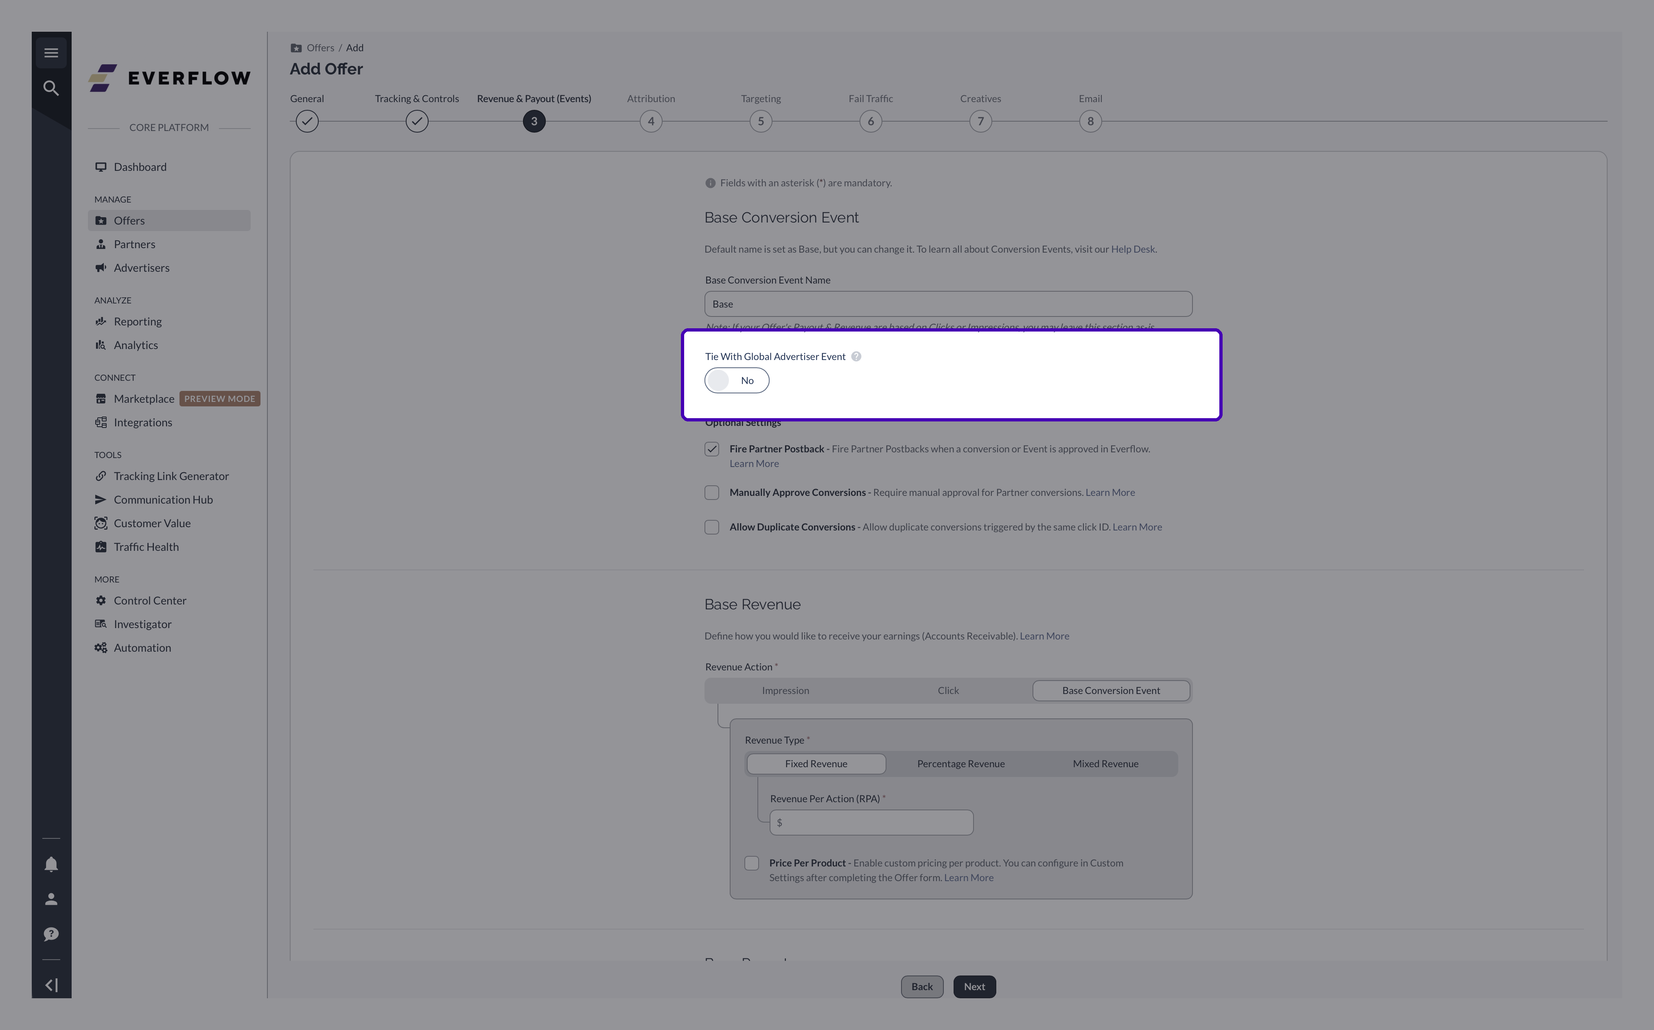Click the Revenue Per Action input

click(x=871, y=822)
